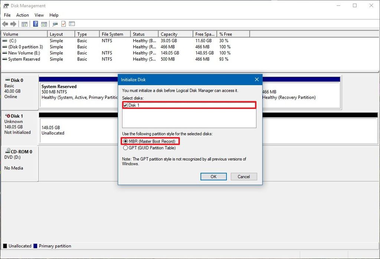Confirm initialization with the OK button
380x259 pixels.
(x=213, y=177)
